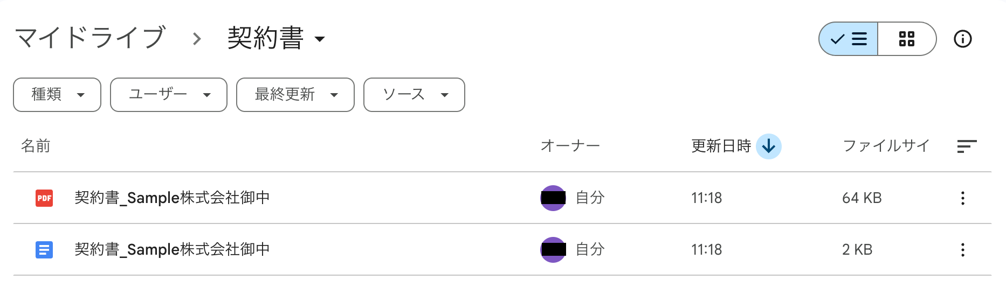This screenshot has width=1006, height=294.
Task: Open the 最終更新 filter dropdown
Action: (x=295, y=95)
